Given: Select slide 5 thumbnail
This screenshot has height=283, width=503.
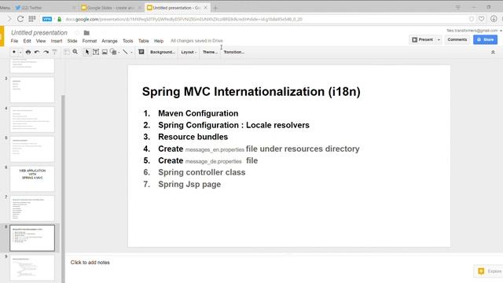Looking at the screenshot, I should [32, 149].
